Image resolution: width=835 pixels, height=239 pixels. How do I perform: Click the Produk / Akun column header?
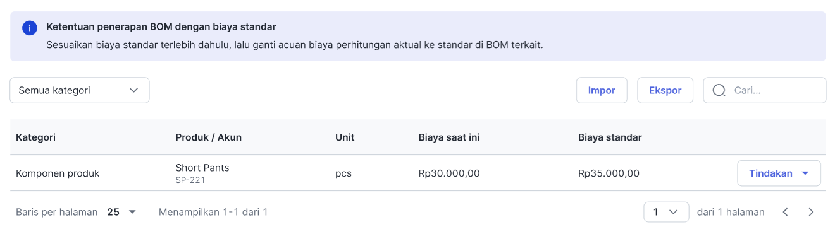click(209, 137)
